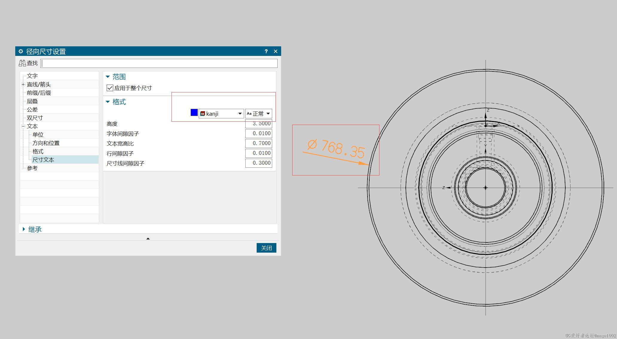Select 文字 in the settings tree
The width and height of the screenshot is (617, 339).
click(32, 76)
